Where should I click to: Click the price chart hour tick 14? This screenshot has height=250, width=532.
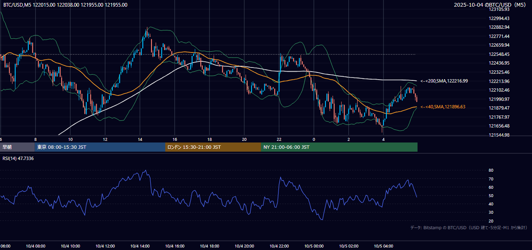[140, 140]
